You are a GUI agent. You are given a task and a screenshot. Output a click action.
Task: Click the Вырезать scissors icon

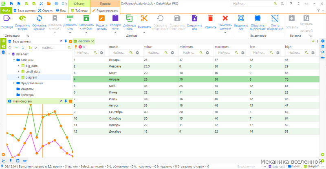click(144, 18)
